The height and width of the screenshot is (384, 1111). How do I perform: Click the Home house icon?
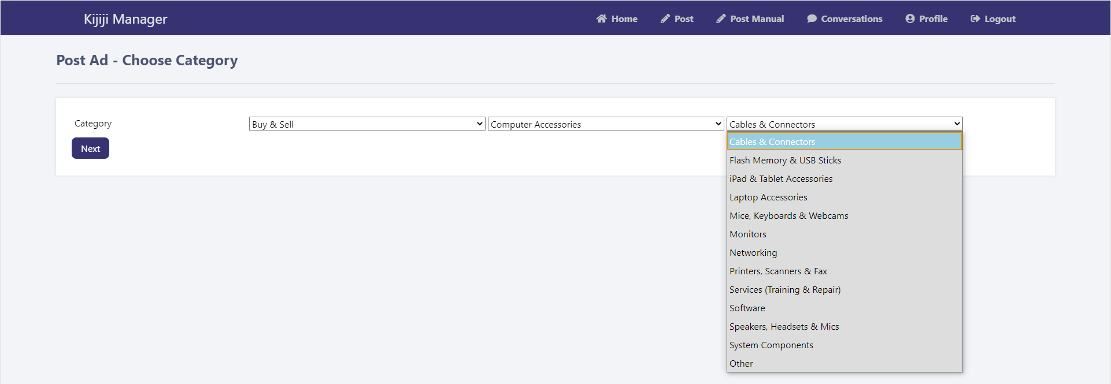coord(601,18)
